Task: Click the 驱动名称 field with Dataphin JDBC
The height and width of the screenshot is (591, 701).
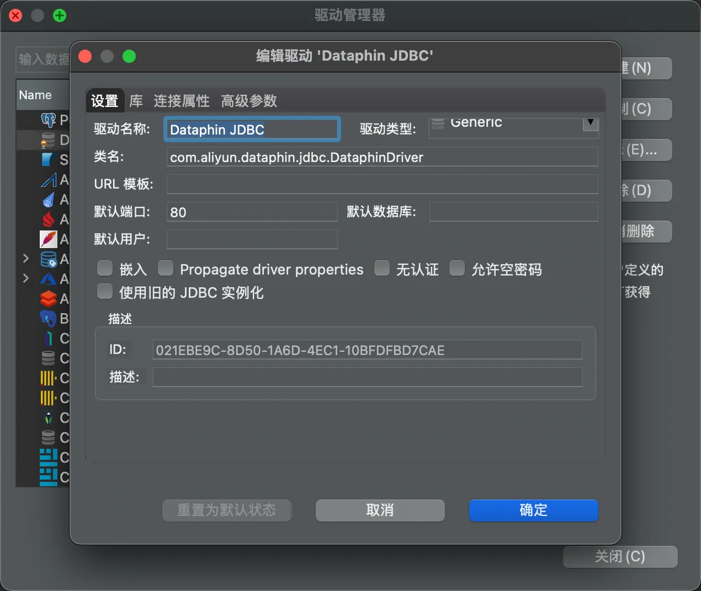Action: (x=252, y=130)
